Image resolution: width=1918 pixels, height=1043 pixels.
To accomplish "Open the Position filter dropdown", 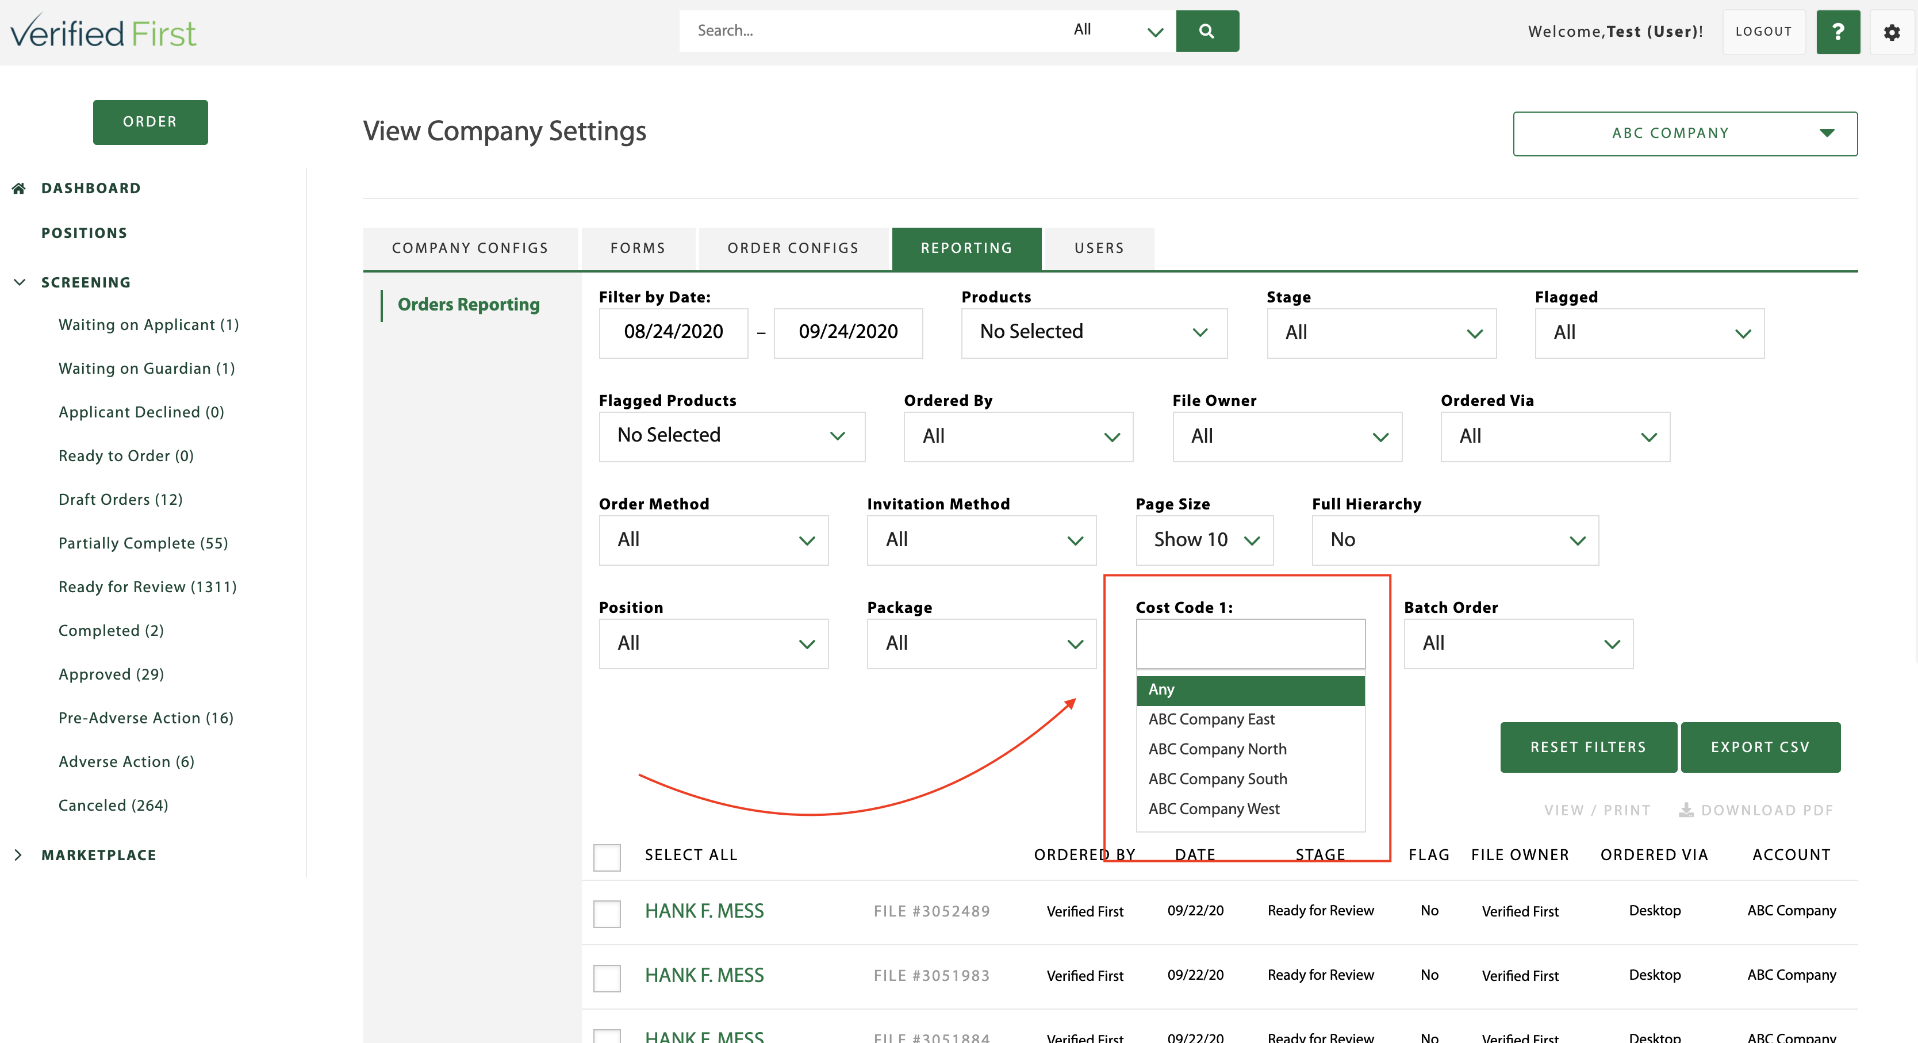I will pos(714,643).
